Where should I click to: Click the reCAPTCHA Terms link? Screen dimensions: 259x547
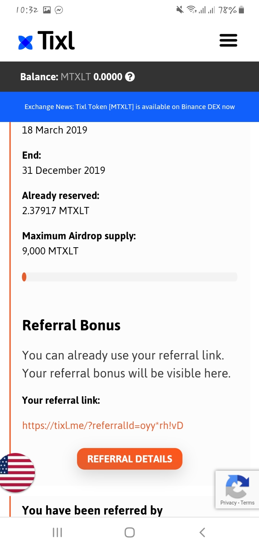(x=247, y=503)
